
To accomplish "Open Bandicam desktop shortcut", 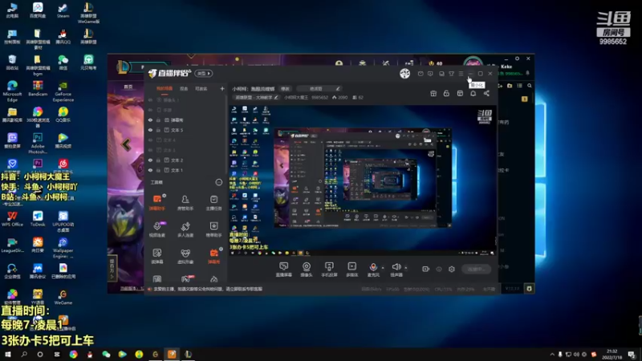I will (38, 88).
